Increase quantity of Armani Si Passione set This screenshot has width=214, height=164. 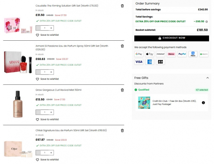[51, 72]
